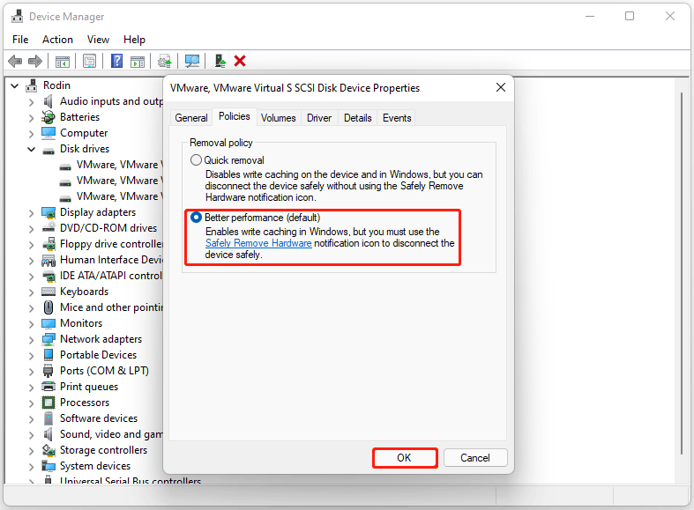Select Better performance (default) radio button

pyautogui.click(x=196, y=218)
